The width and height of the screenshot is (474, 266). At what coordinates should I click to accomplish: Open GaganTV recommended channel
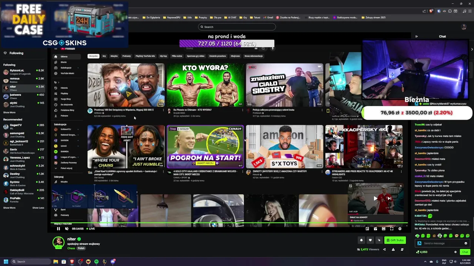24,126
